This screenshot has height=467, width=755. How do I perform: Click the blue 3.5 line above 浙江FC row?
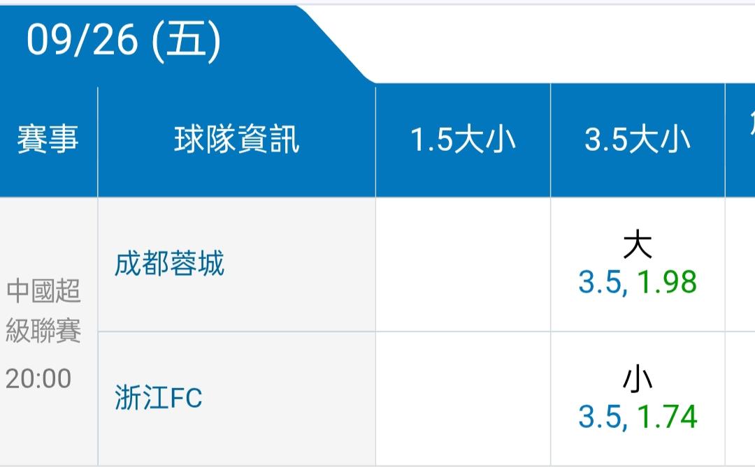coord(602,282)
